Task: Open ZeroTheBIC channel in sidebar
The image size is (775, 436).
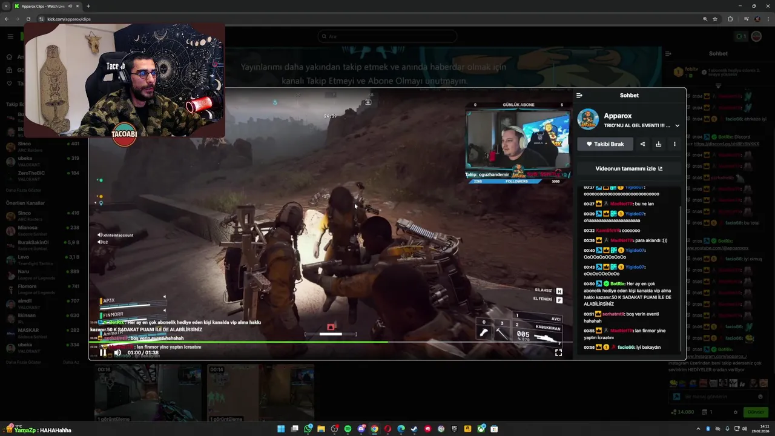Action: coord(42,176)
